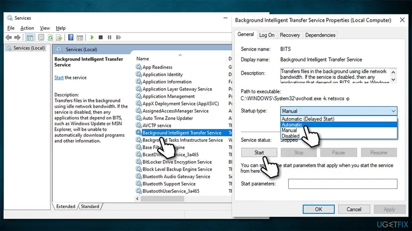
Task: Click 'Start' the service link
Action: point(59,77)
